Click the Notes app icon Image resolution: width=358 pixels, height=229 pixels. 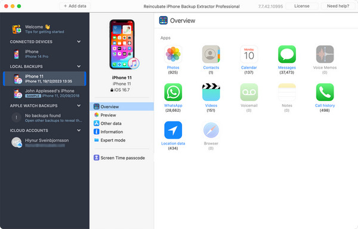[x=287, y=92]
